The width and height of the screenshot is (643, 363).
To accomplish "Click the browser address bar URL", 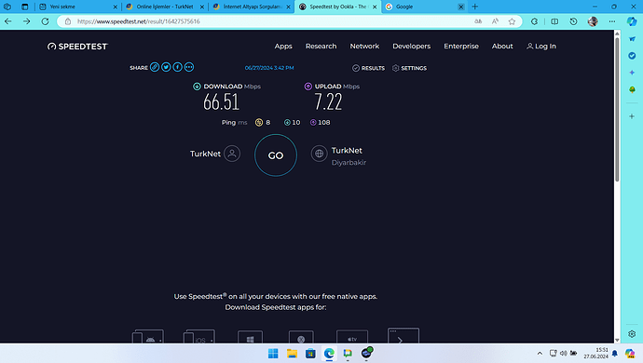I will click(139, 21).
